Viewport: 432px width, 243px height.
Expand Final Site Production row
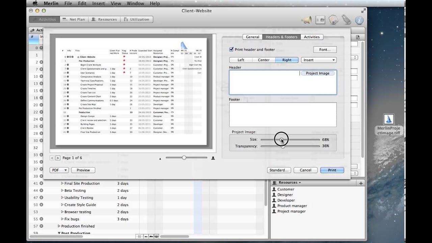pos(62,184)
